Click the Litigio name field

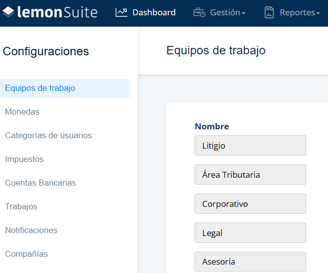[x=250, y=146]
